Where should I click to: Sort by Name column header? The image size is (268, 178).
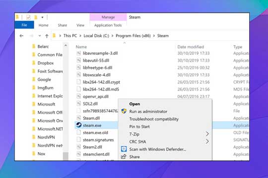coord(81,47)
